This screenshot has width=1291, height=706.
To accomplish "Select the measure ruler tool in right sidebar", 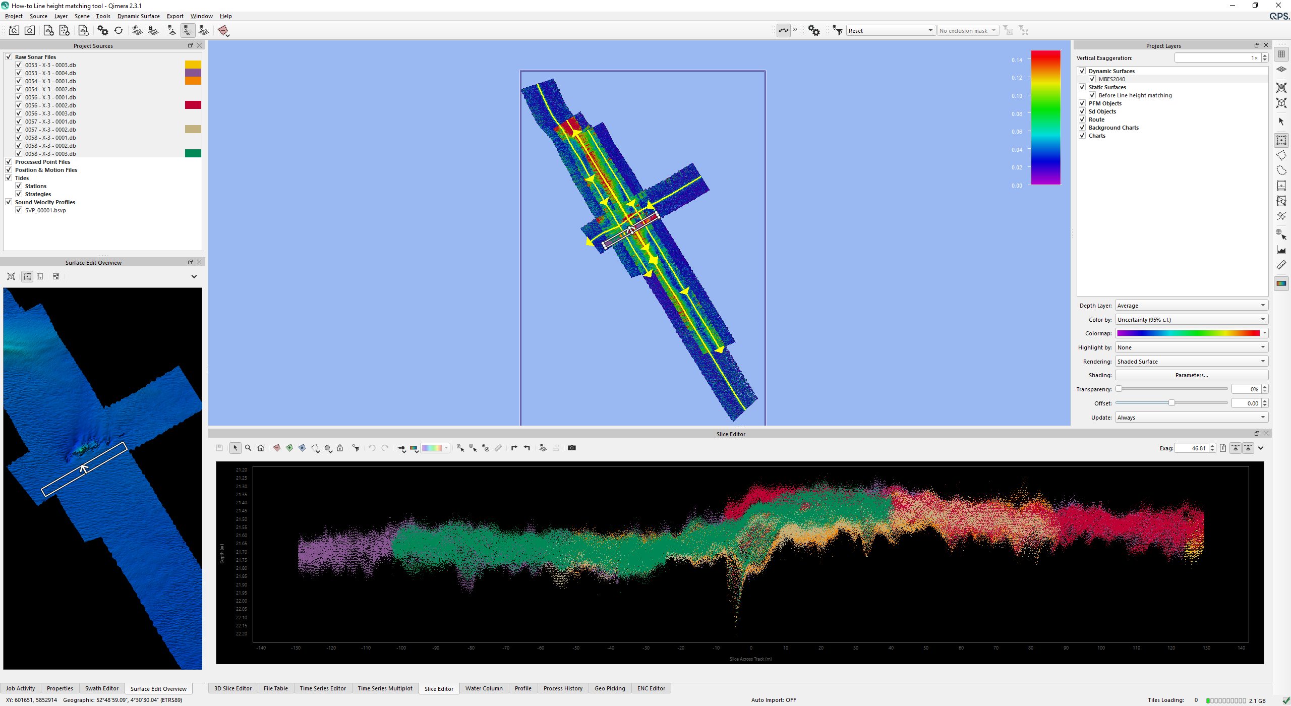I will point(1281,265).
